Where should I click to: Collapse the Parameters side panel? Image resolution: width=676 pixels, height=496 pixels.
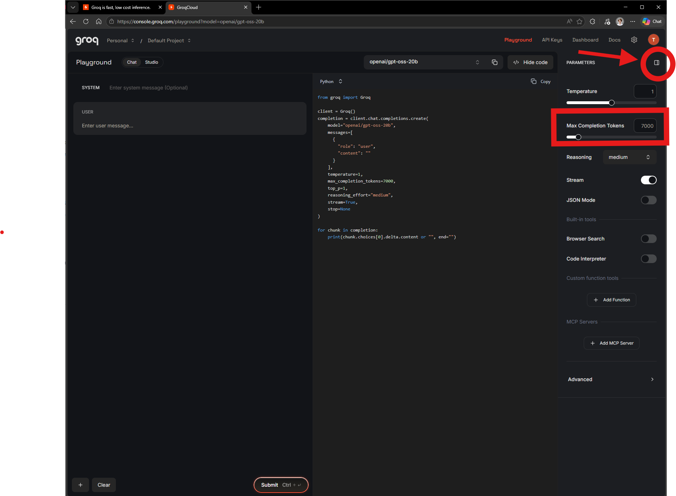point(657,63)
